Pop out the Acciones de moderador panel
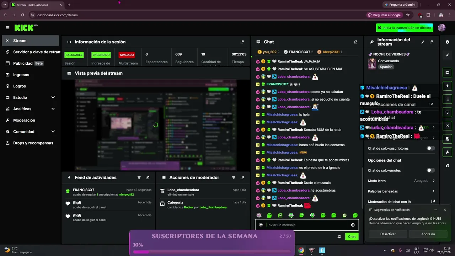This screenshot has width=455, height=256. pos(242,177)
